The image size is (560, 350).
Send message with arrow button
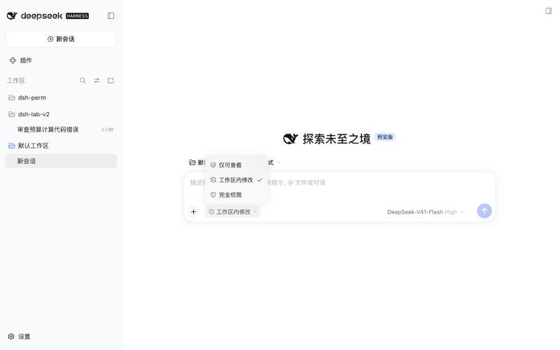click(x=484, y=211)
